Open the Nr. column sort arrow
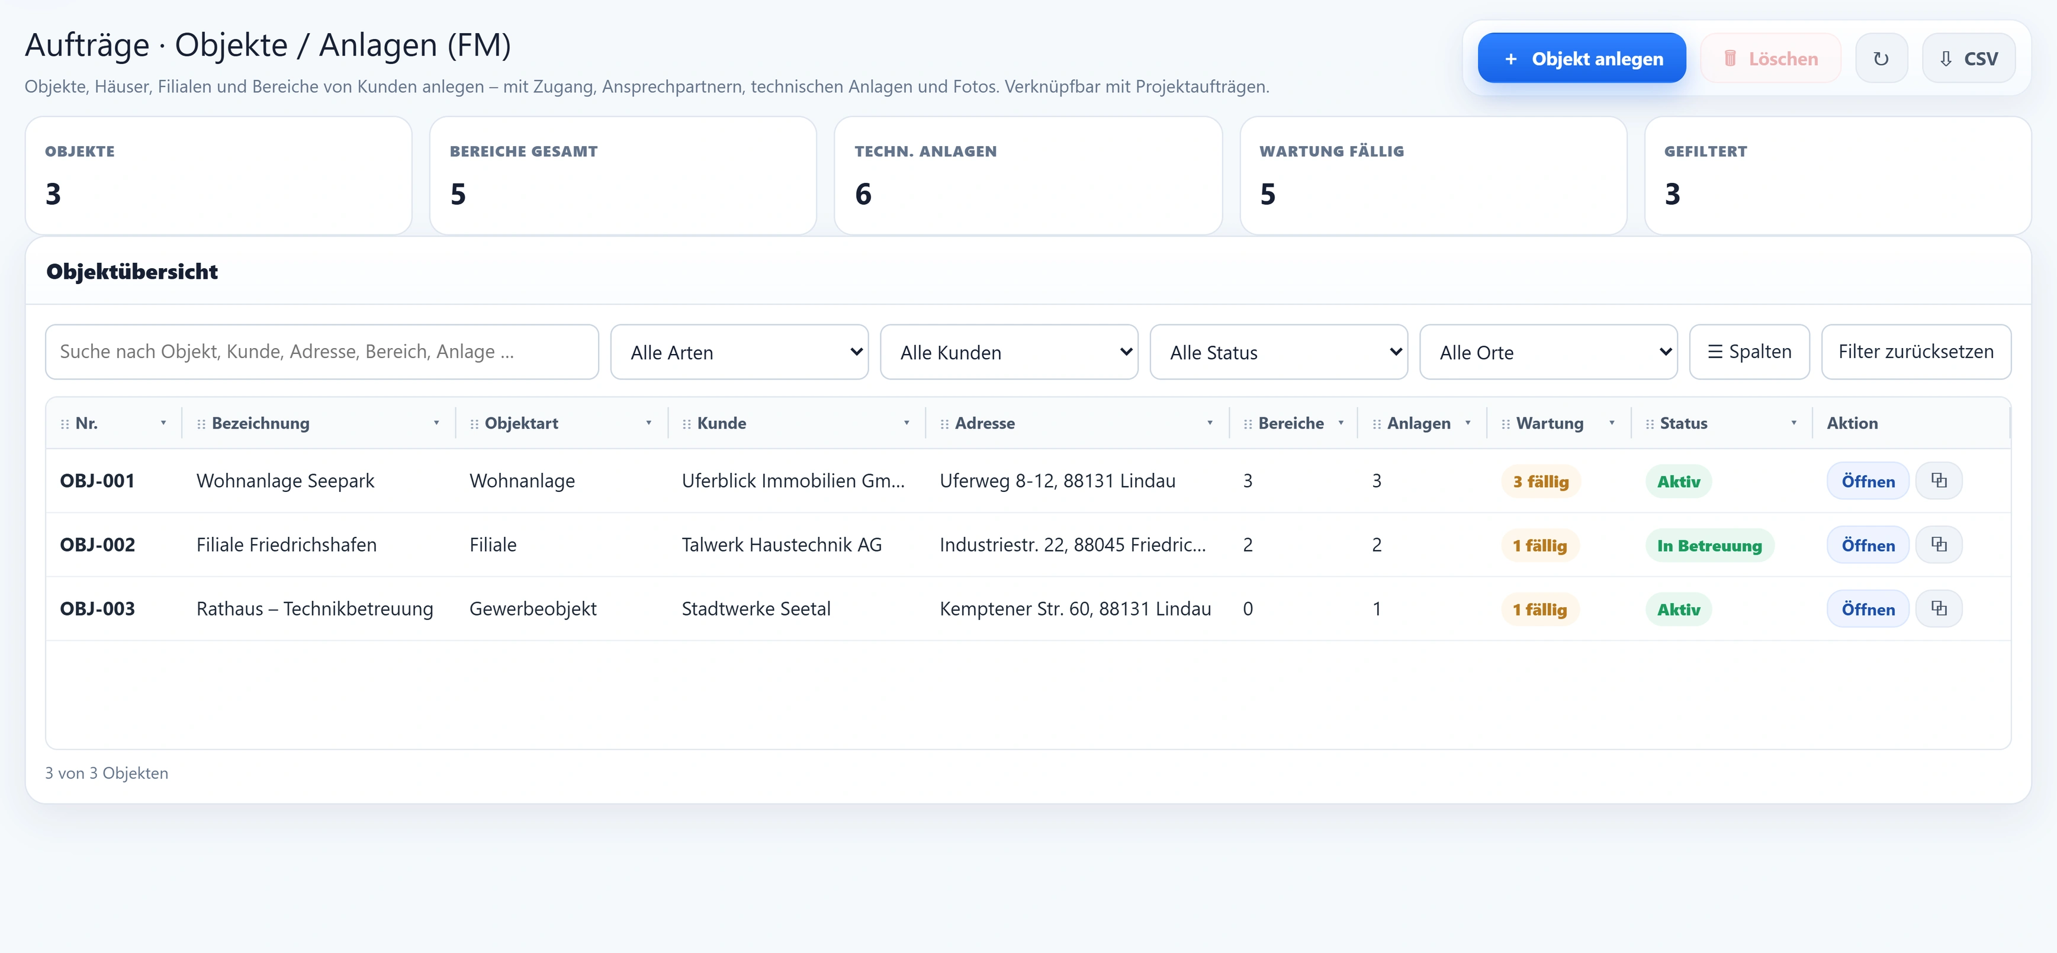Viewport: 2057px width, 953px height. click(163, 423)
